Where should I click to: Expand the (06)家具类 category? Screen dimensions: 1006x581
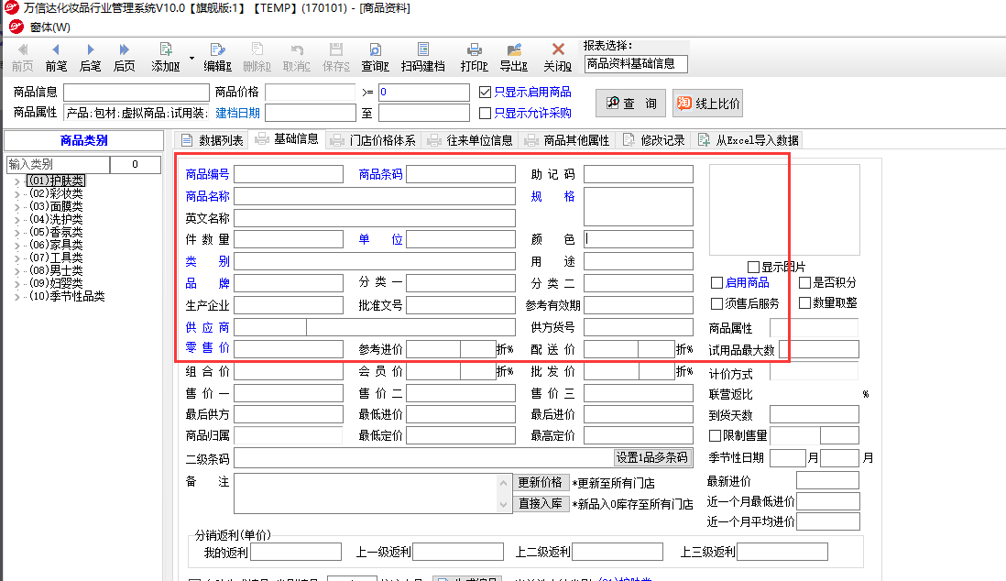(16, 246)
